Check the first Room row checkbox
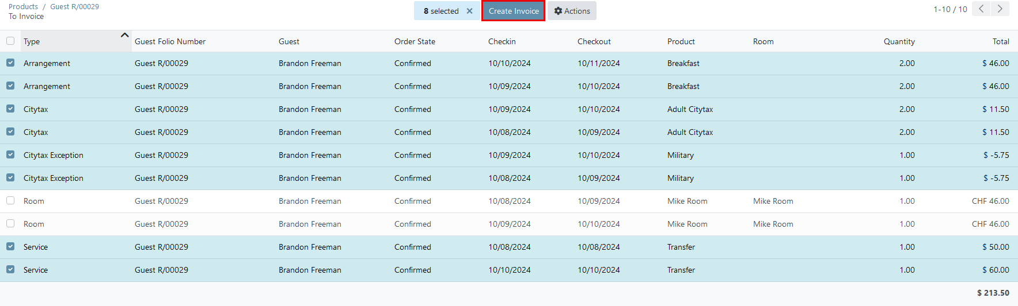The height and width of the screenshot is (306, 1018). pyautogui.click(x=10, y=200)
